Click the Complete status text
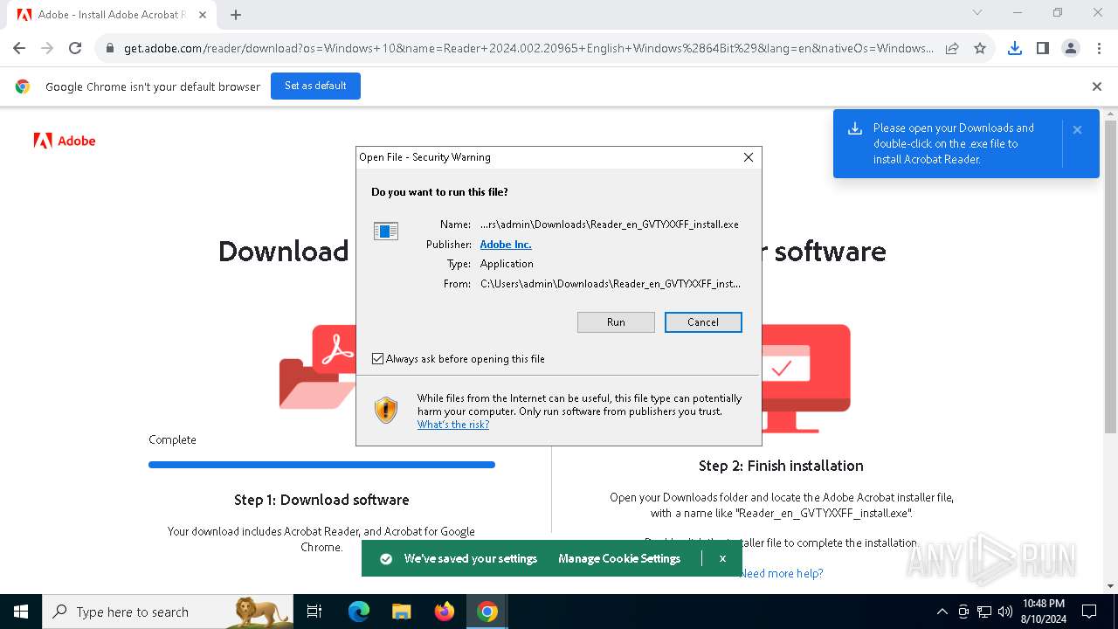Screen dimensions: 1118x629 [172, 439]
